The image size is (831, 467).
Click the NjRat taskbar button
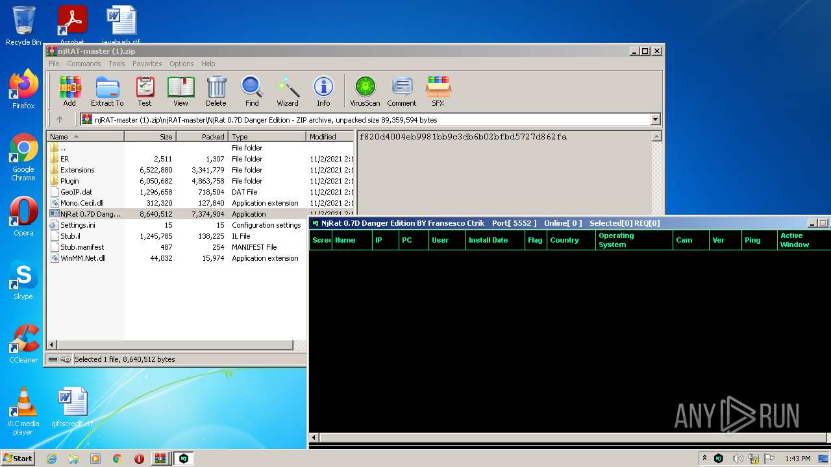click(184, 458)
